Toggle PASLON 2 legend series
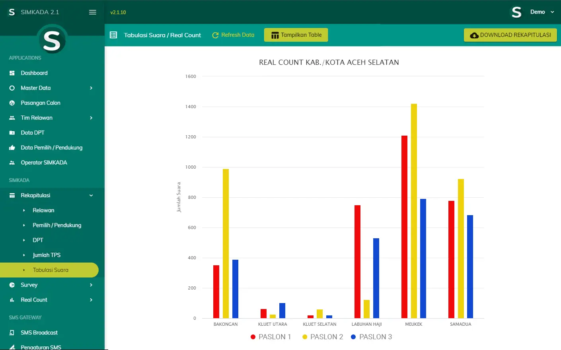Viewport: 561px width, 350px height. pyautogui.click(x=323, y=337)
